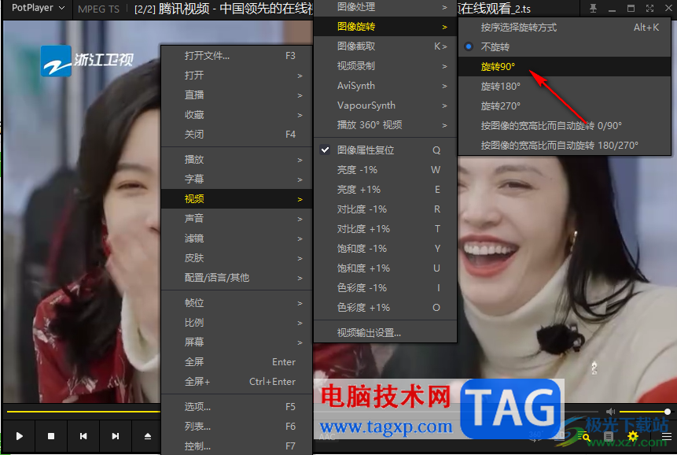Expand the 打开 submenu

tap(237, 76)
